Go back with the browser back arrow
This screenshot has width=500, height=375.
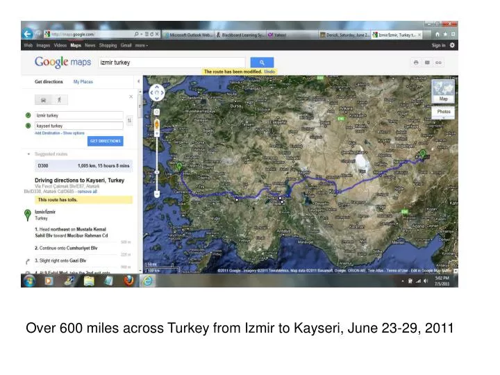pyautogui.click(x=28, y=34)
